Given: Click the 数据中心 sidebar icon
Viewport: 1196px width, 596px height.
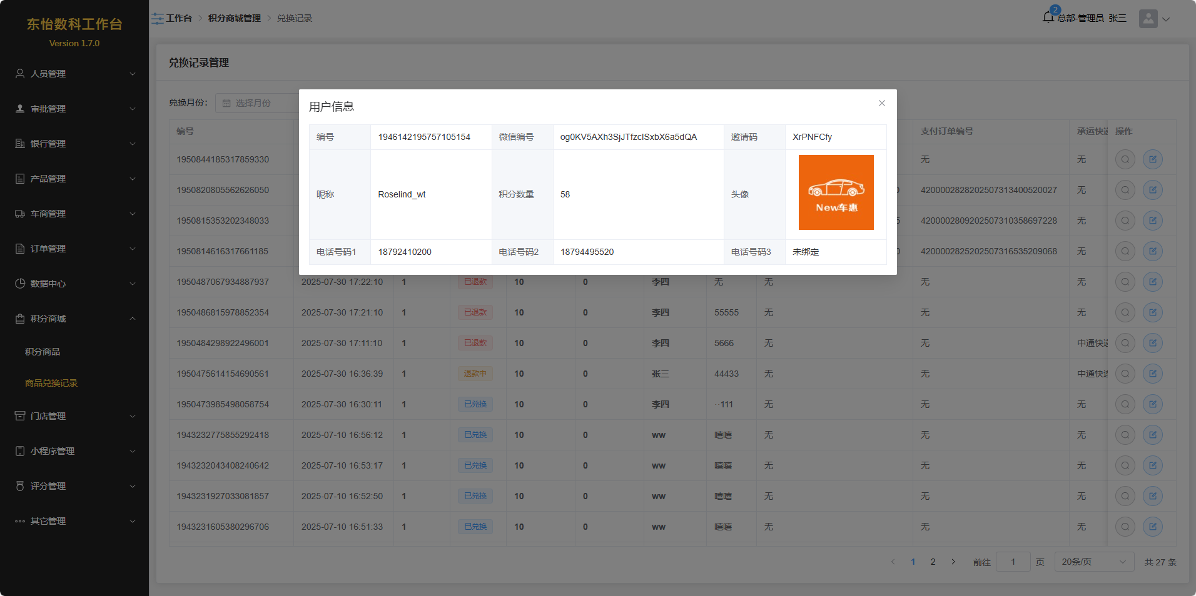Looking at the screenshot, I should 20,284.
